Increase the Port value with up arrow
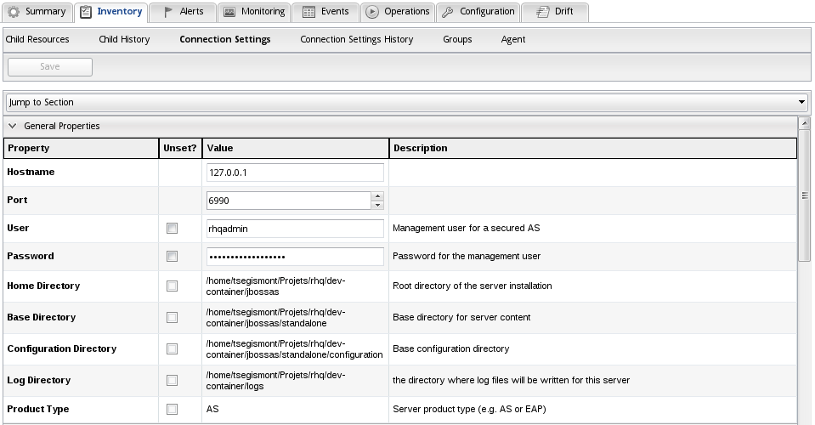 pos(378,195)
